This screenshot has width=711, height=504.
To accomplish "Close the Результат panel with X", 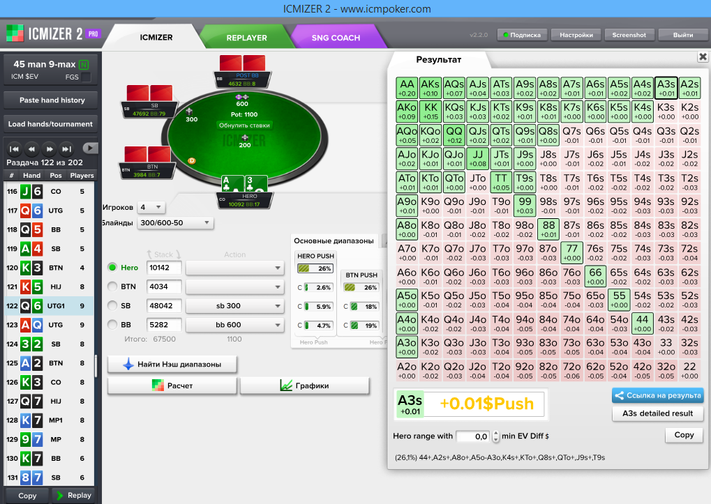I will click(x=703, y=56).
